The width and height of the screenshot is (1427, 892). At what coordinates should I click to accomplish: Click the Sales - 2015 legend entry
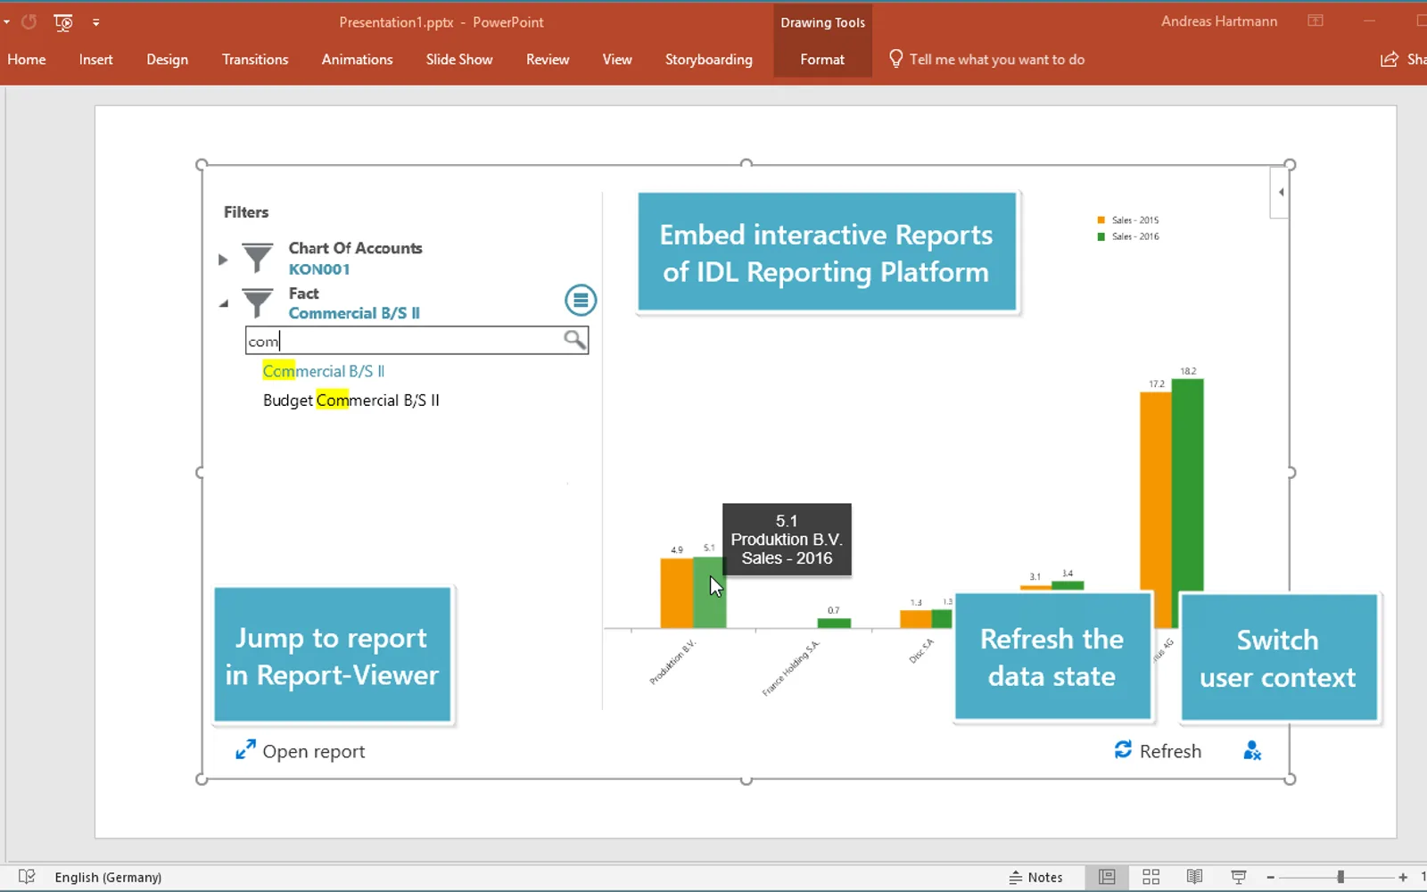coord(1128,220)
